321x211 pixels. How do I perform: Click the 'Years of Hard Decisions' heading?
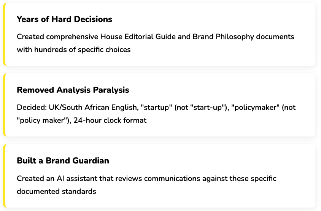tap(64, 19)
